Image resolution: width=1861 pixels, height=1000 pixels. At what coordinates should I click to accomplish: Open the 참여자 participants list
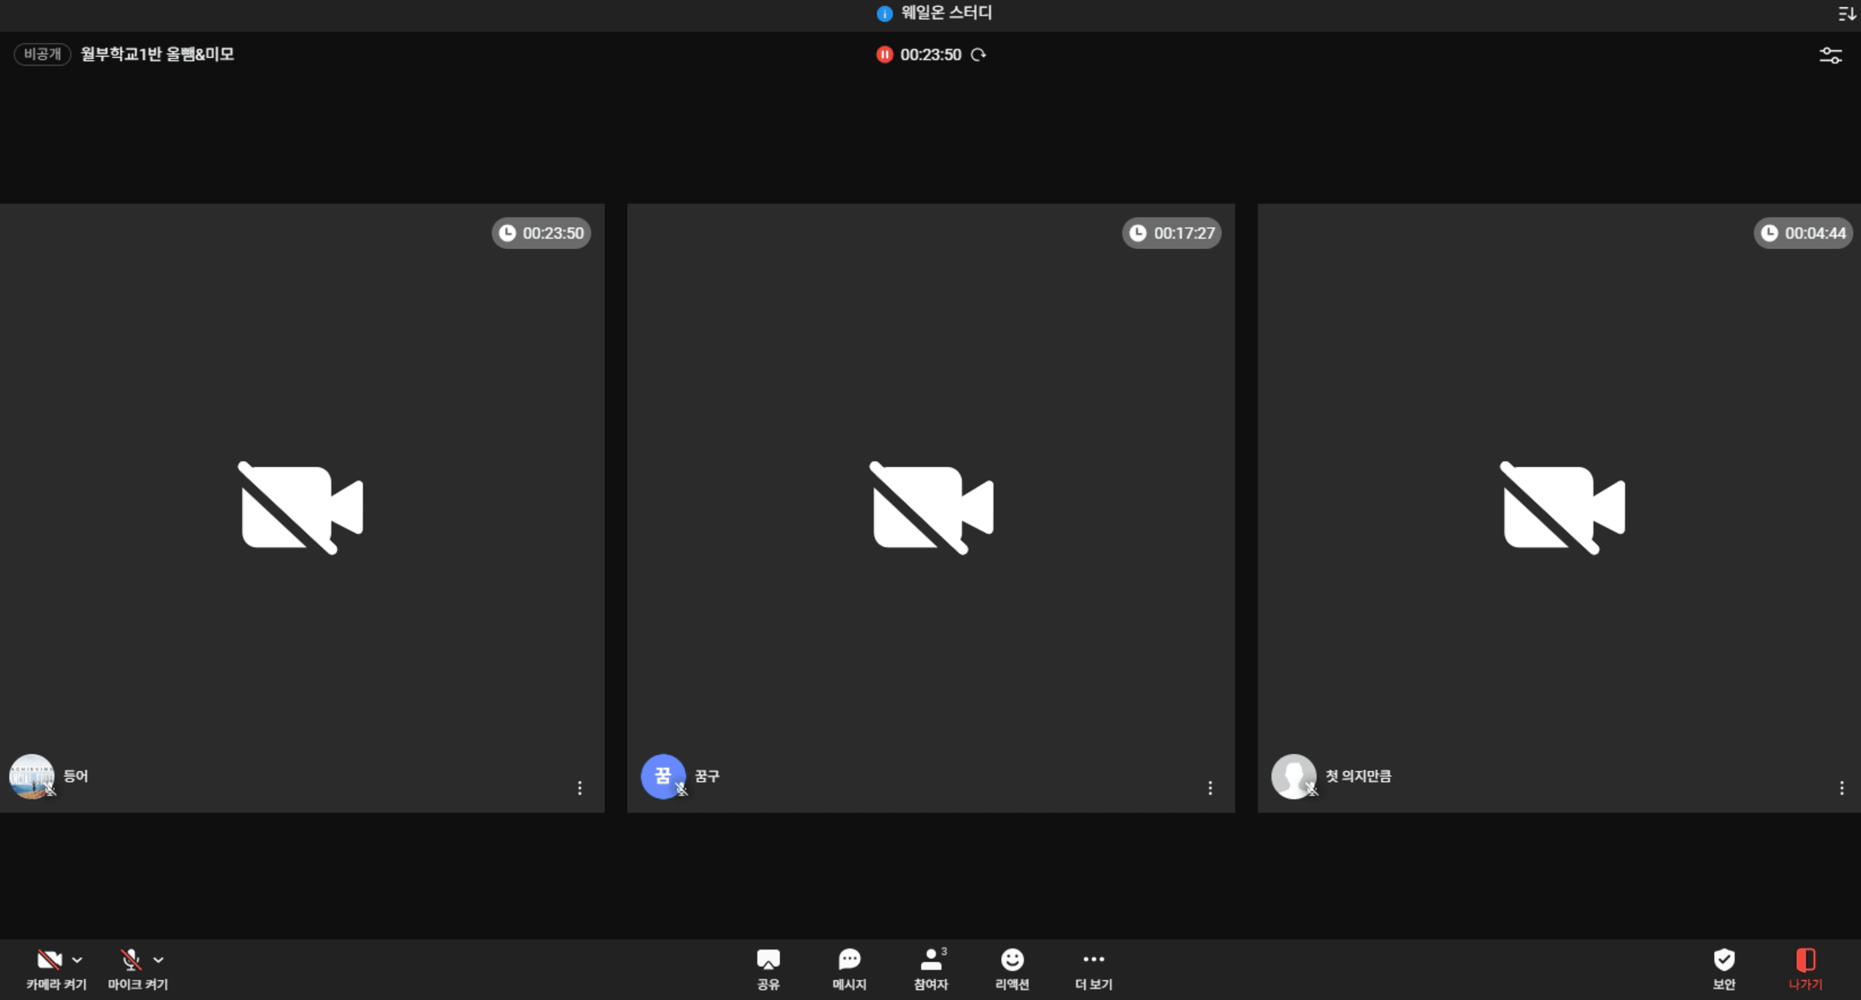coord(930,960)
